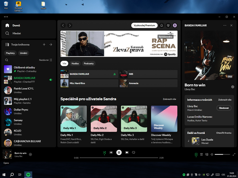Open Daily Mix 1 cover
238x178 pixels.
point(74,119)
